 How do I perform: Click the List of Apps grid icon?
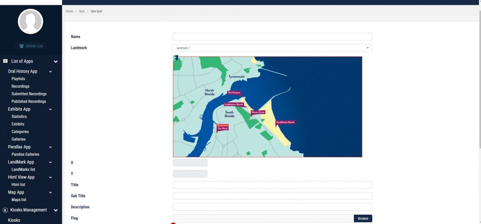tap(6, 61)
